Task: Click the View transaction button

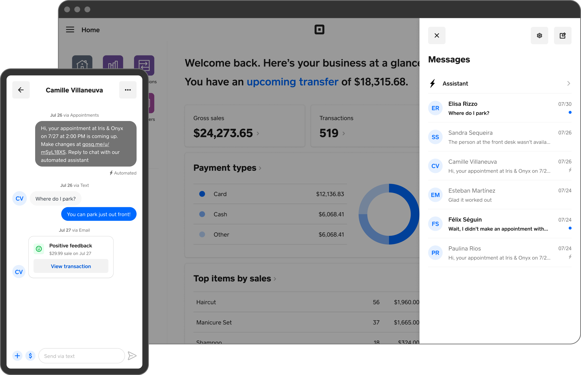Action: pos(71,266)
